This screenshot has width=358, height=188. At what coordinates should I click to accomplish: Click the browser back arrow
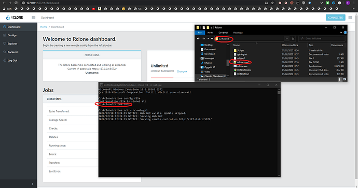pyautogui.click(x=4, y=3)
